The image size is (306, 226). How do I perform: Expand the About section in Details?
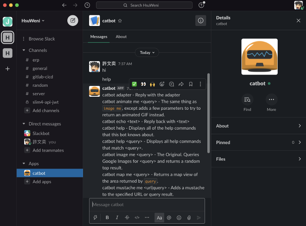(259, 126)
